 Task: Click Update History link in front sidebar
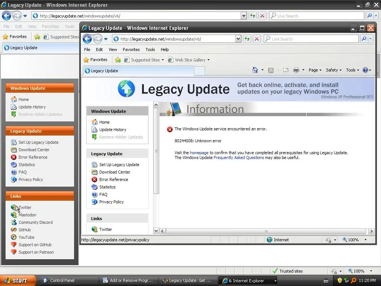(113, 130)
